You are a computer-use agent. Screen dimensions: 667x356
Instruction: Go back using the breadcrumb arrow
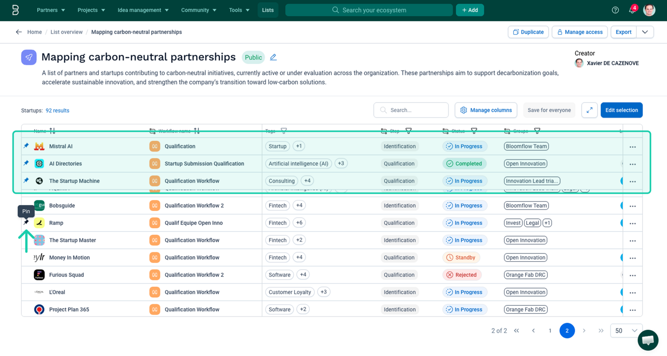click(x=19, y=32)
